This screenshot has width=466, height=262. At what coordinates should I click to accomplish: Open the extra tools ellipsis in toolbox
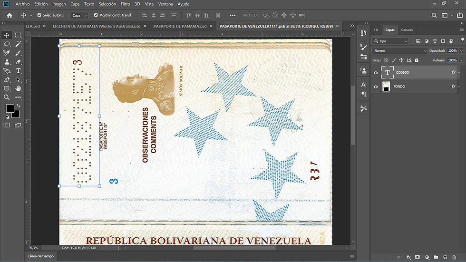18,97
